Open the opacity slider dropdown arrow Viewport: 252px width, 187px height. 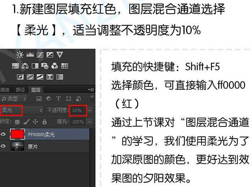click(x=90, y=110)
